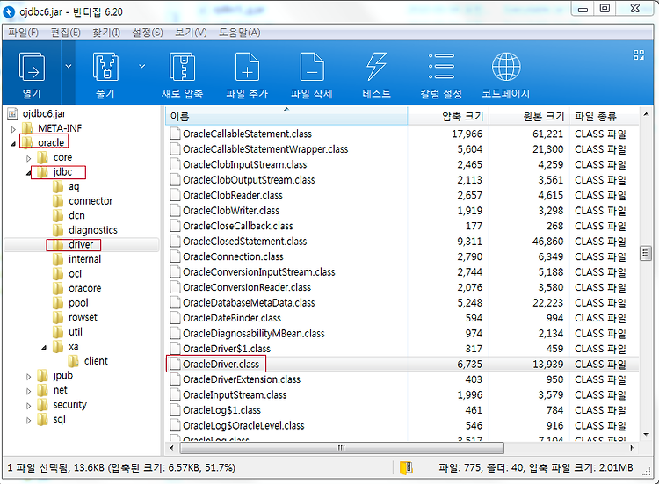The image size is (659, 484).
Task: Select the driver folder in tree
Action: pyautogui.click(x=81, y=244)
